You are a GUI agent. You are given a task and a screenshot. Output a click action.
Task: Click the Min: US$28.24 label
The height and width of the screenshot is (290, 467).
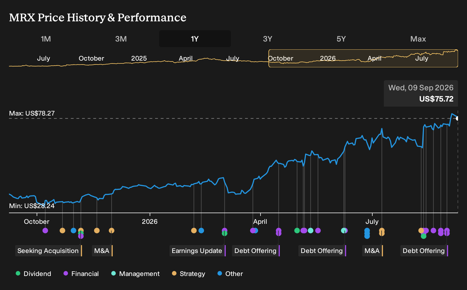click(x=32, y=206)
